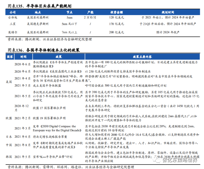204x169 pixels.
Task: Click the '地点' column header in table 135
Action: click(38, 12)
